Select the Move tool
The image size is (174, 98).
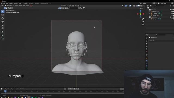(2, 18)
